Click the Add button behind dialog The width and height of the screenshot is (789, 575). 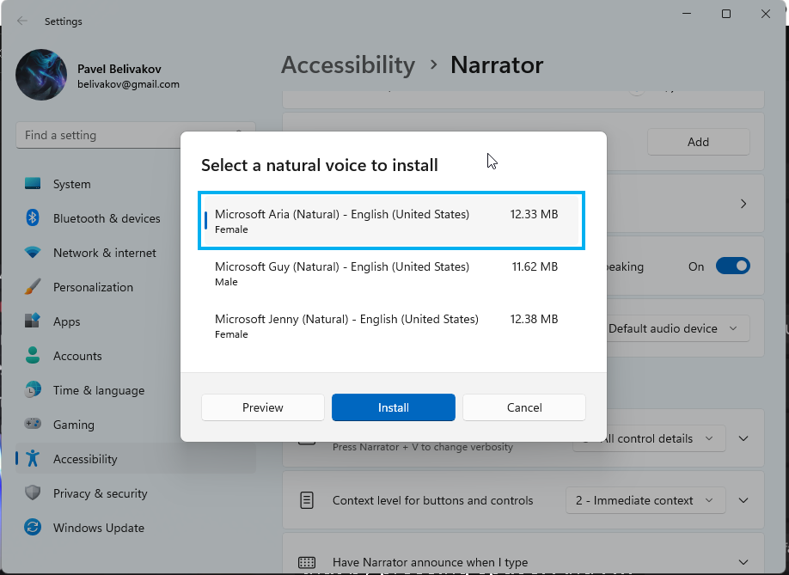[x=699, y=142]
